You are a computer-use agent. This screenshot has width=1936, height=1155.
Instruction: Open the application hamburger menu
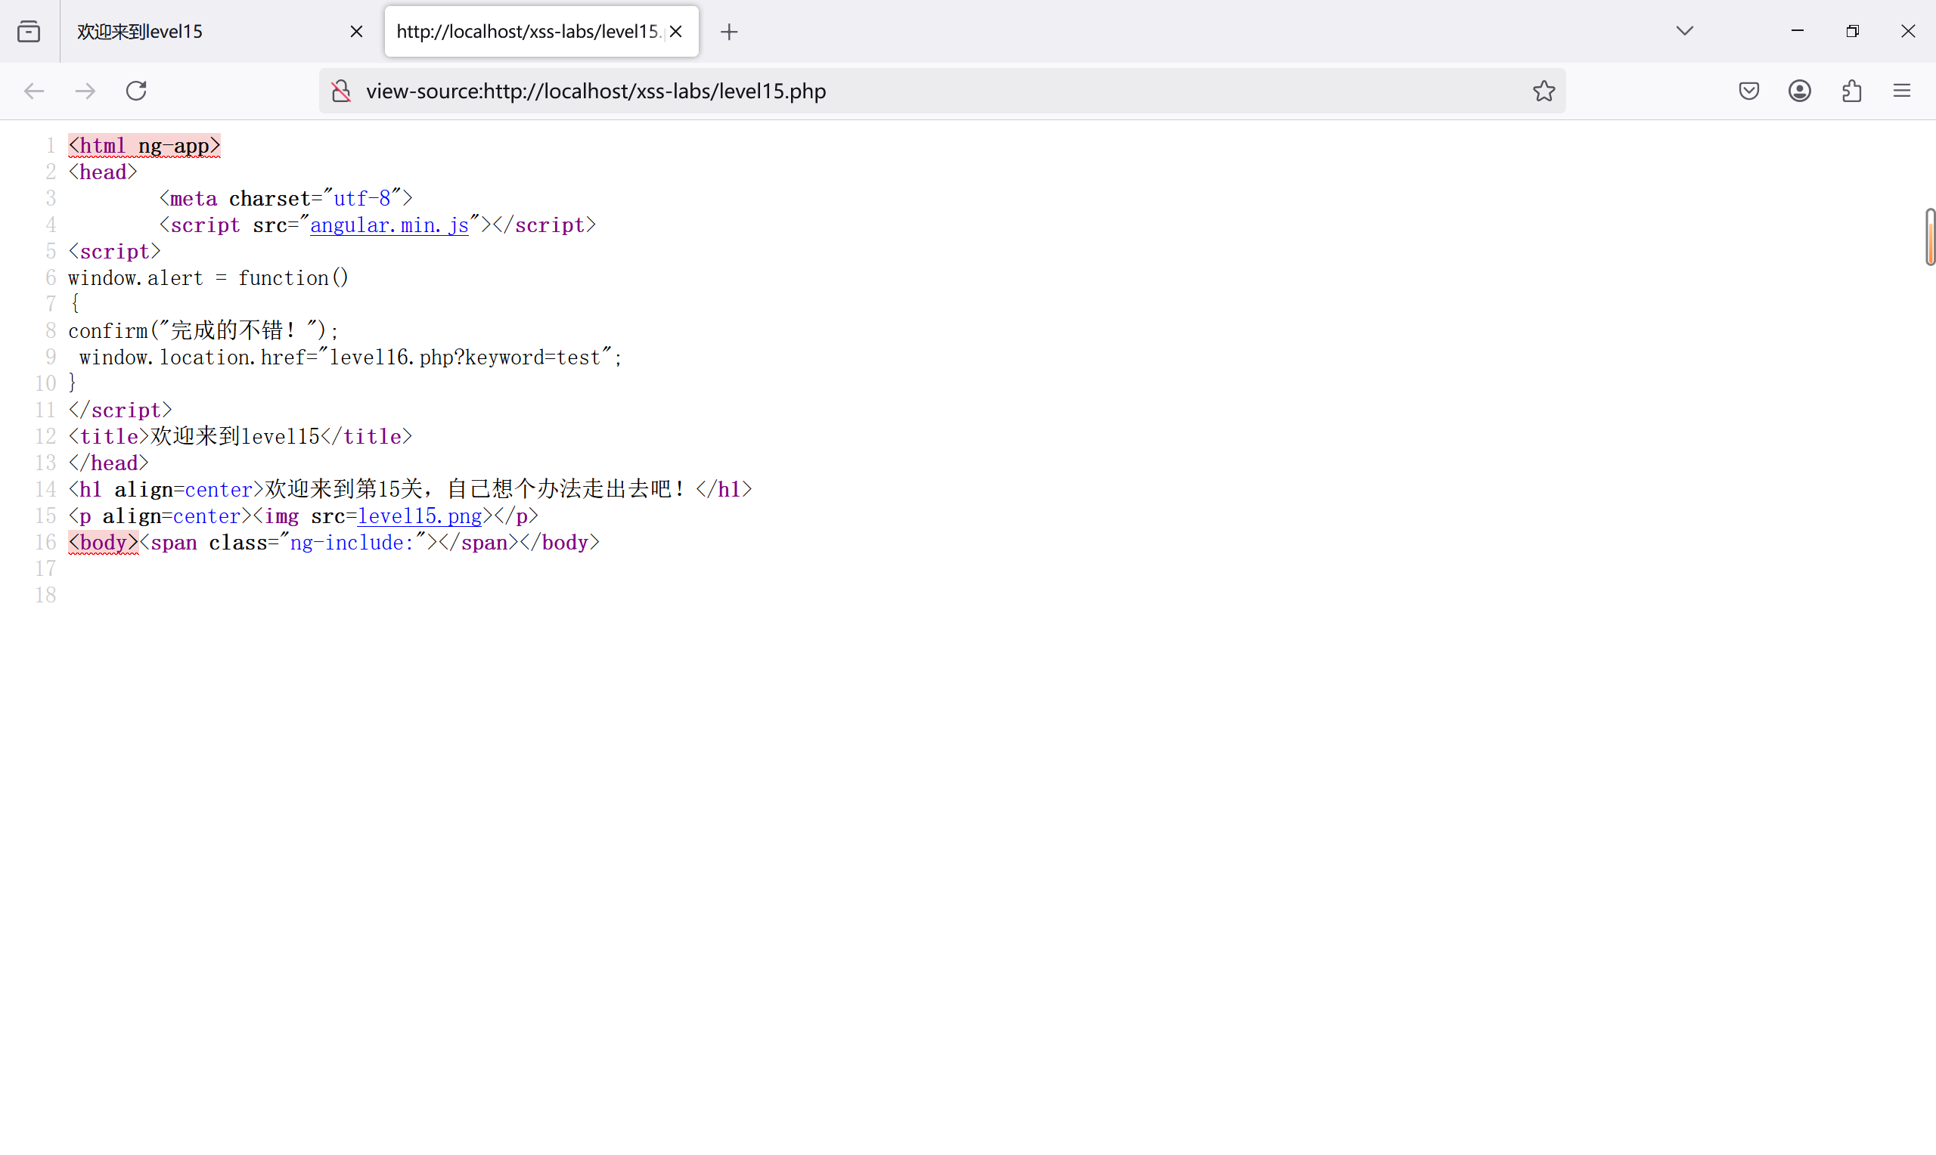click(1902, 91)
